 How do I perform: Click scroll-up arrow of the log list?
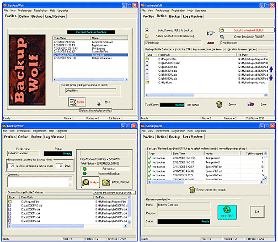tap(265, 154)
